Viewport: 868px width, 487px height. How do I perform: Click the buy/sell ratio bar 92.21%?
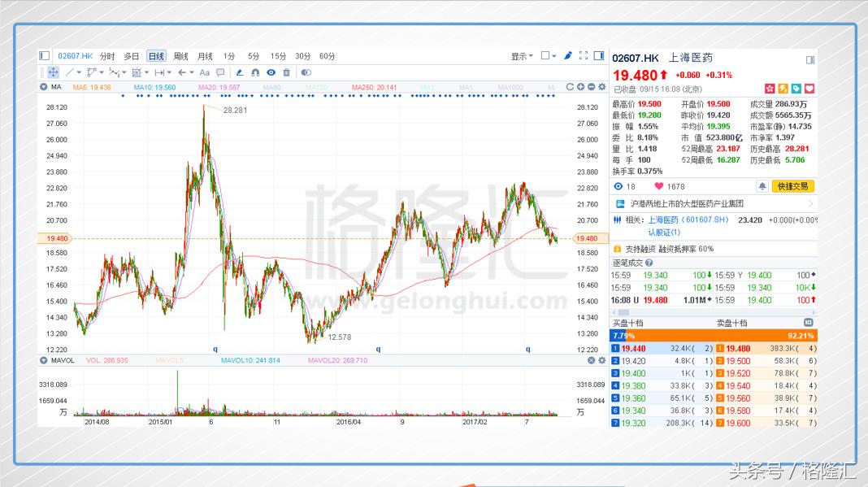[714, 335]
